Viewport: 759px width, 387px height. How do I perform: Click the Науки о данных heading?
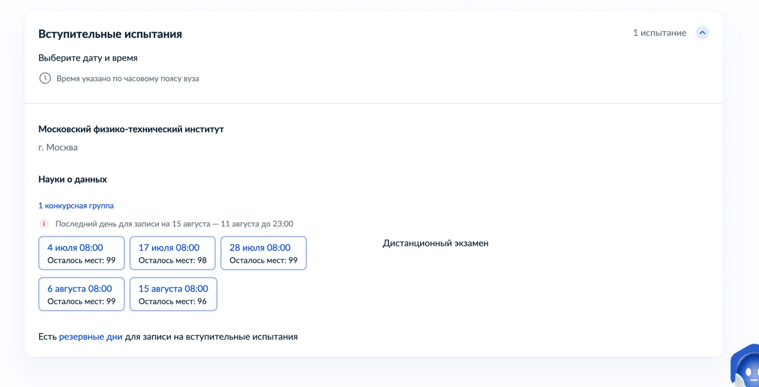click(x=73, y=179)
